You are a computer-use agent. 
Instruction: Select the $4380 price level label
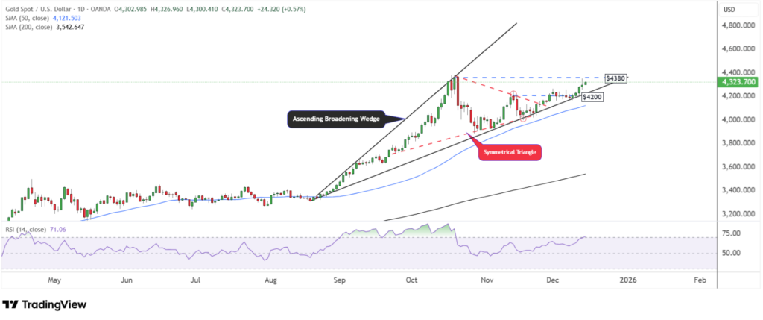pyautogui.click(x=615, y=78)
